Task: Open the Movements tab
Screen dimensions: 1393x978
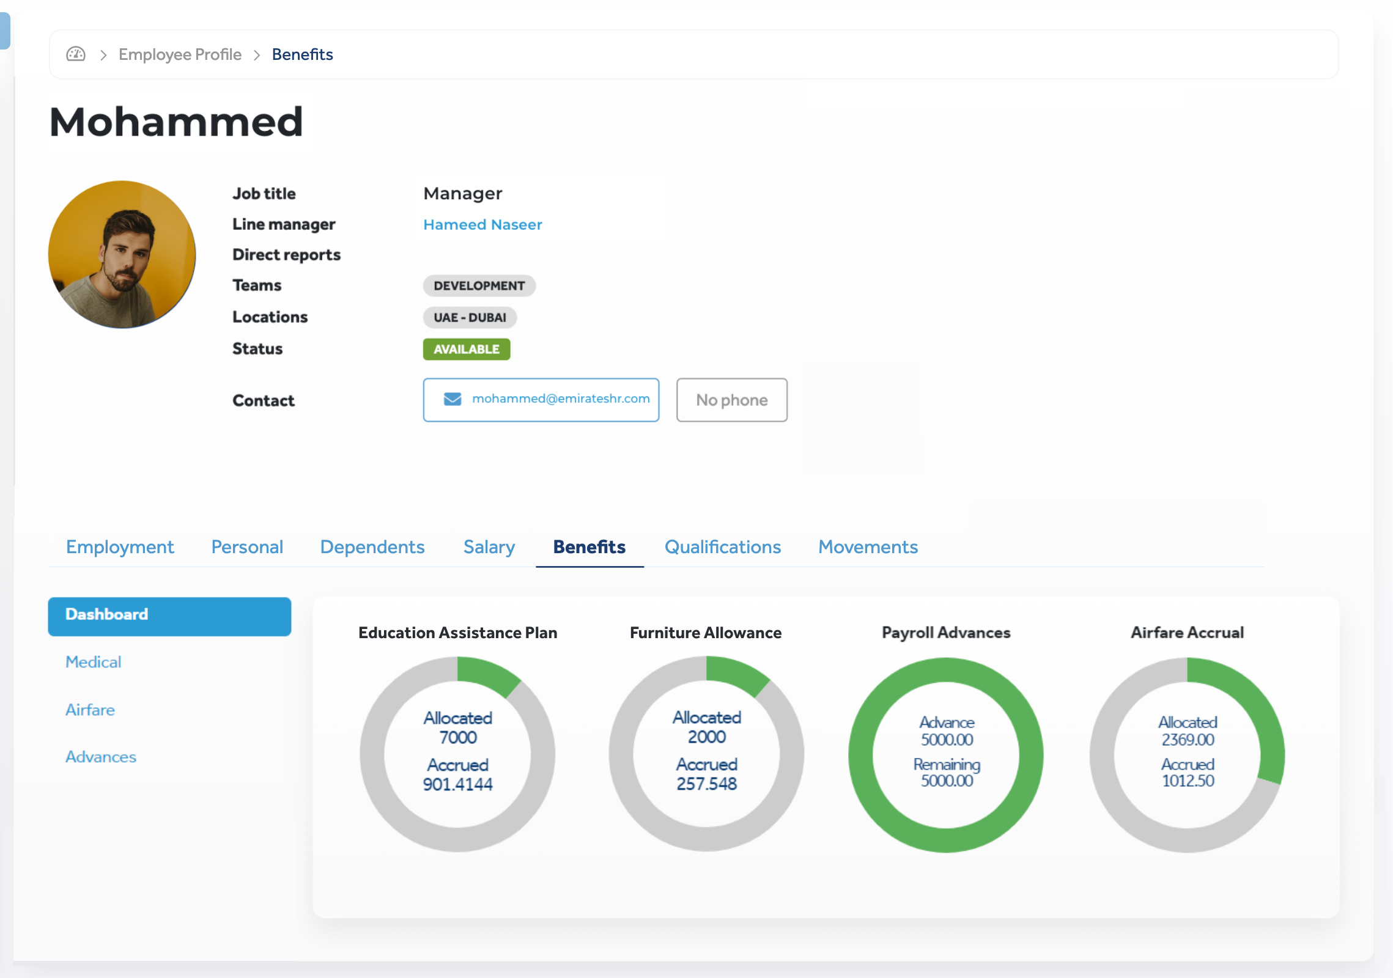Action: [868, 546]
